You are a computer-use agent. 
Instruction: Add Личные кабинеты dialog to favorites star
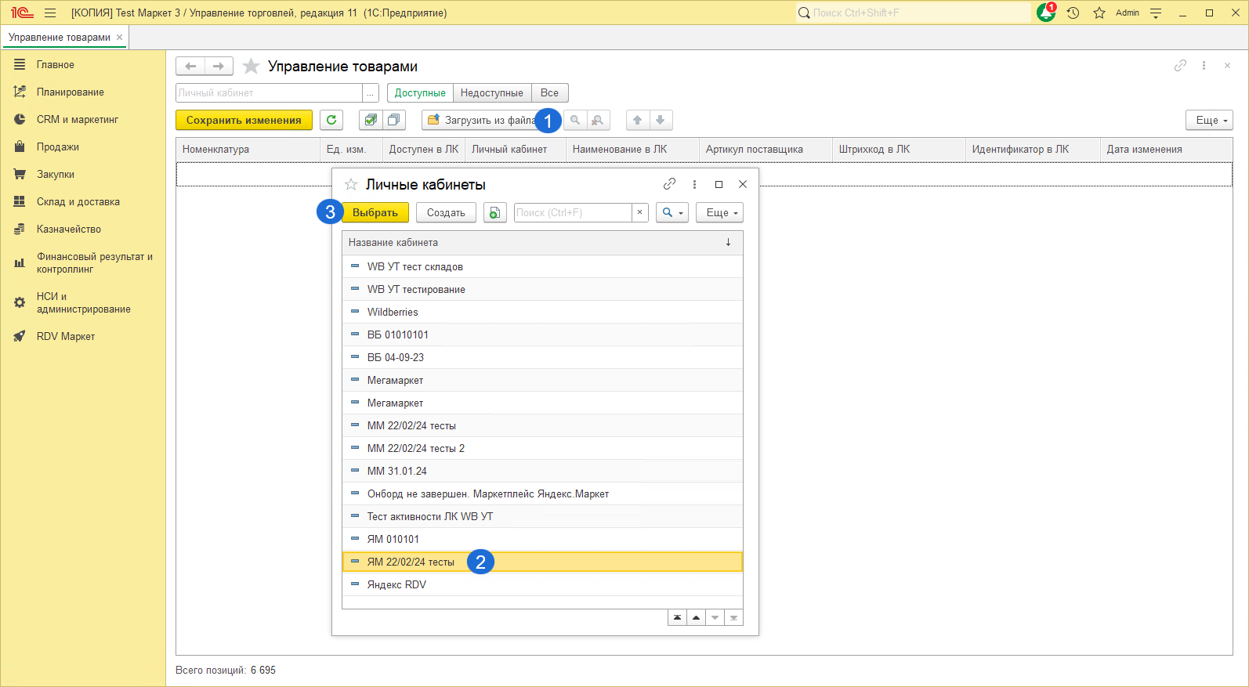351,184
